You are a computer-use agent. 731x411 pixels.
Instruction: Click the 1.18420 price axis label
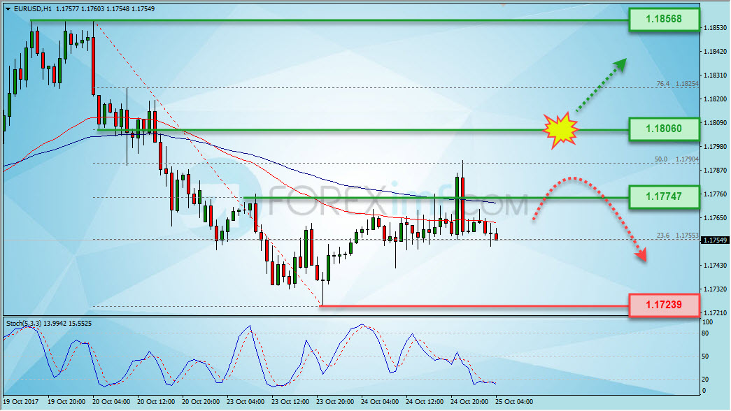click(715, 51)
